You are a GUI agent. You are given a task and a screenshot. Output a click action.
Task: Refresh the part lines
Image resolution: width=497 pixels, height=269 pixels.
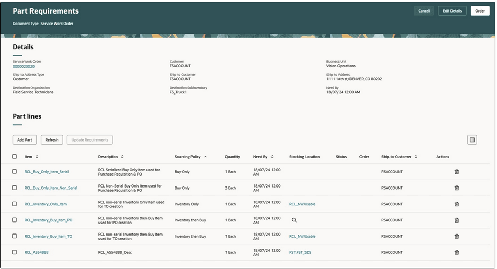point(52,140)
